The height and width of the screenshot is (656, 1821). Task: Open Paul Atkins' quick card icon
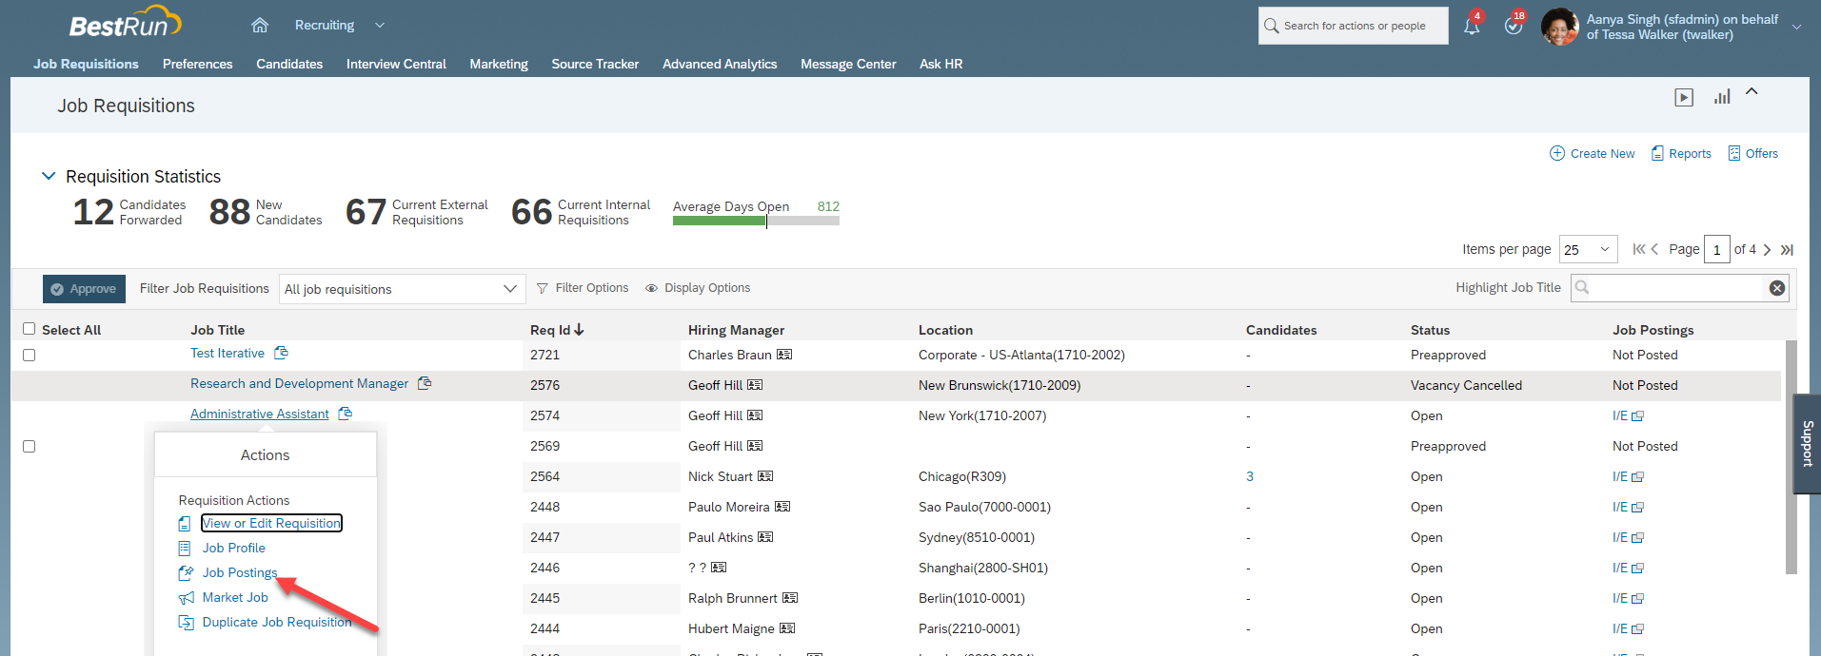click(x=765, y=537)
